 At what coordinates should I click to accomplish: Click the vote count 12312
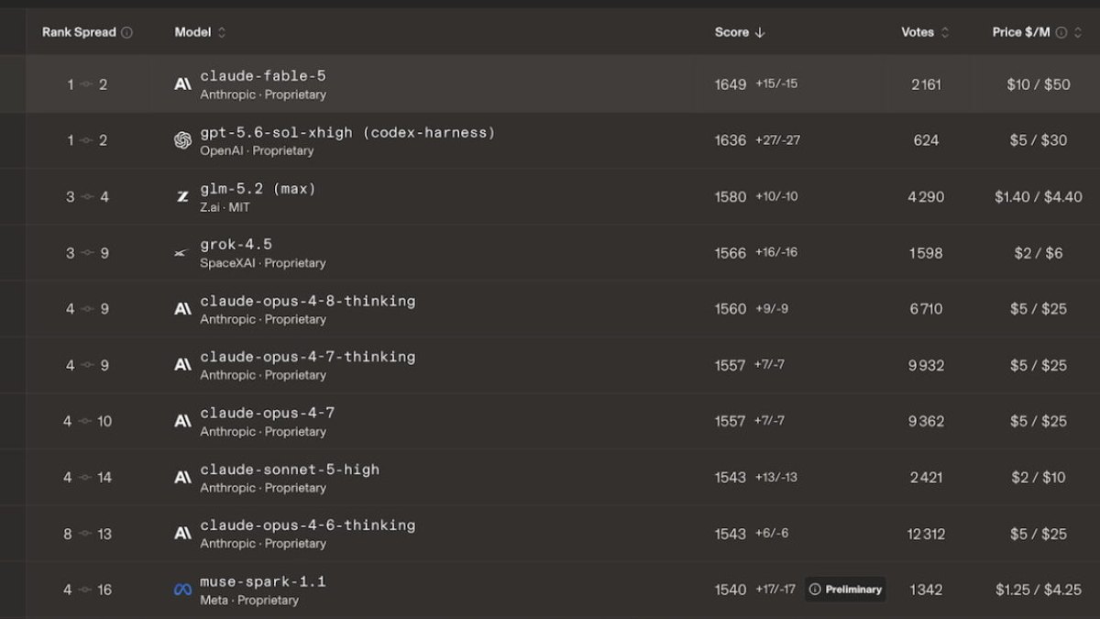tap(927, 534)
